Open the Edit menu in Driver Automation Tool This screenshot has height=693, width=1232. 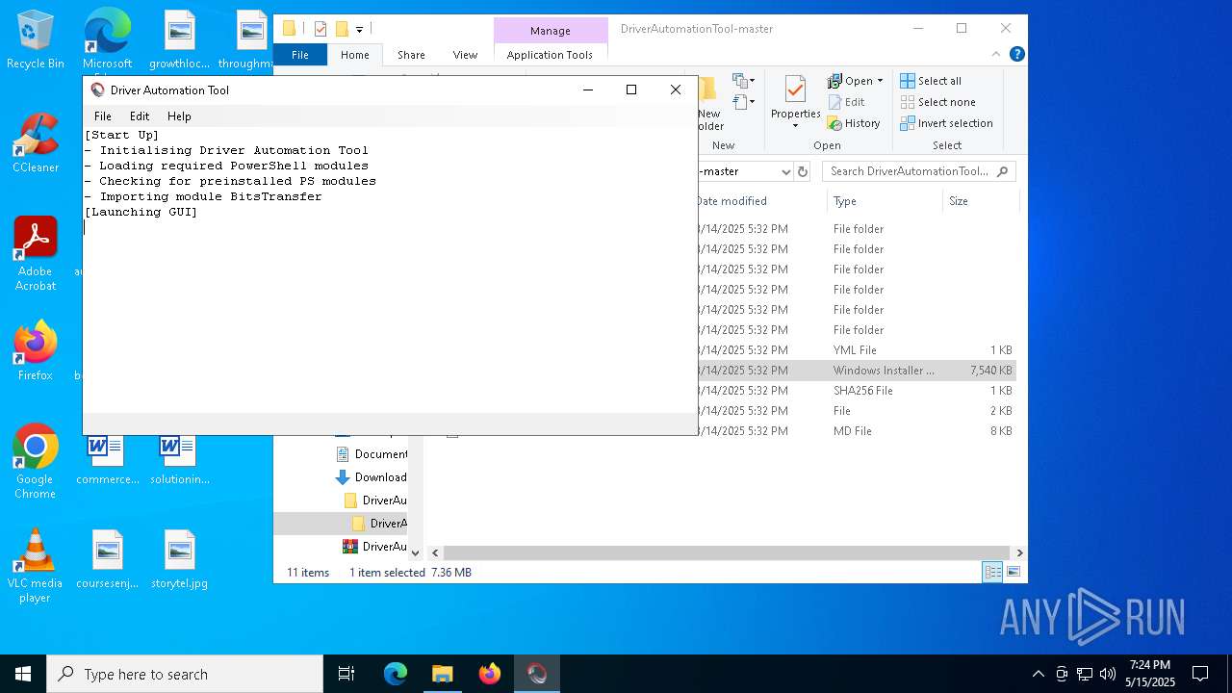click(x=140, y=115)
